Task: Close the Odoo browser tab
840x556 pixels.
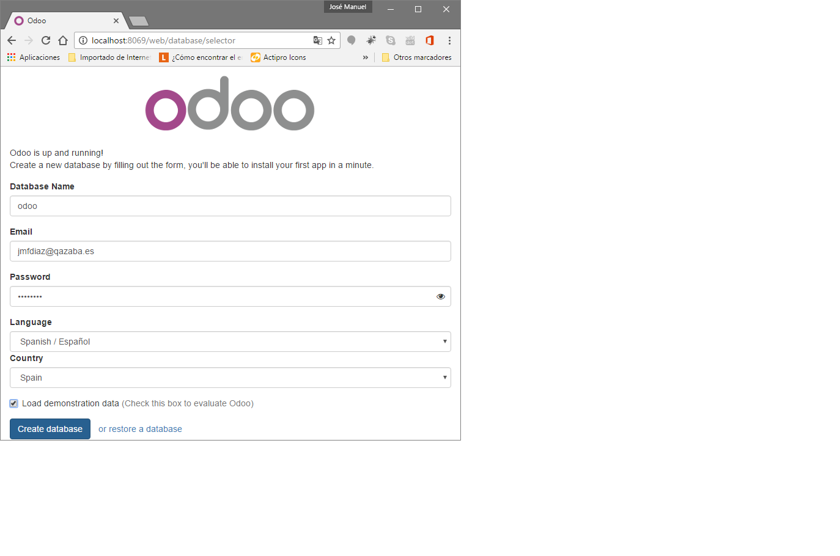Action: coord(116,21)
